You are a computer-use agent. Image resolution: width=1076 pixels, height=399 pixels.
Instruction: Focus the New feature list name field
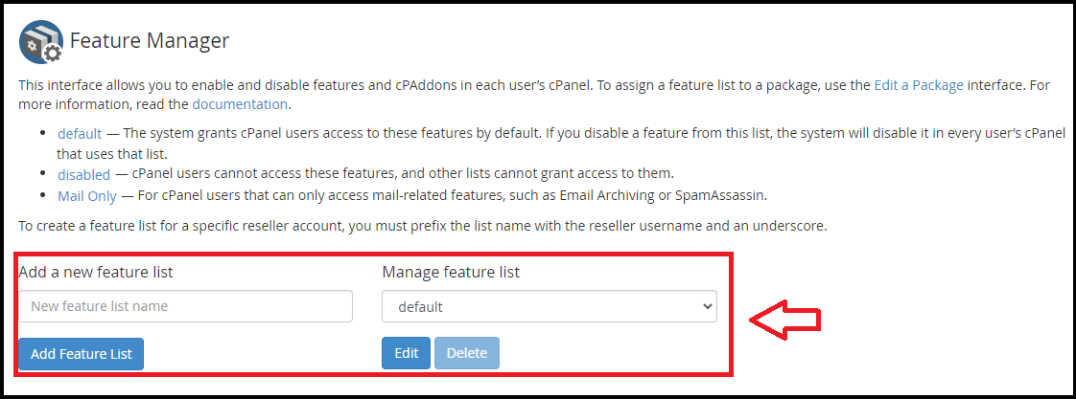(185, 306)
